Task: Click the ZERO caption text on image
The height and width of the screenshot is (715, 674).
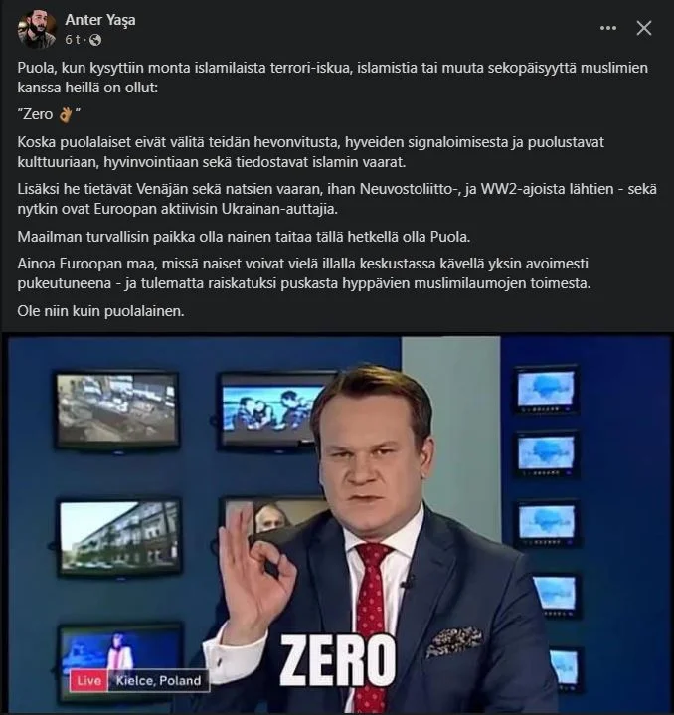Action: click(x=338, y=660)
